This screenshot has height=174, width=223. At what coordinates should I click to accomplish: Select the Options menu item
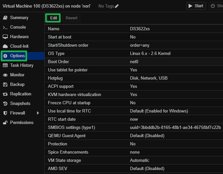(x=17, y=56)
